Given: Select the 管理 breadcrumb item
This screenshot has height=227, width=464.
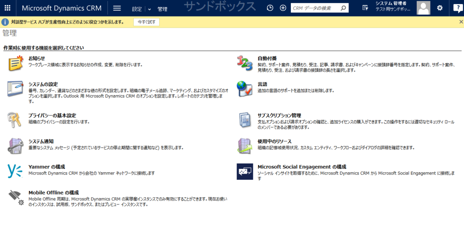Looking at the screenshot, I should tap(163, 9).
